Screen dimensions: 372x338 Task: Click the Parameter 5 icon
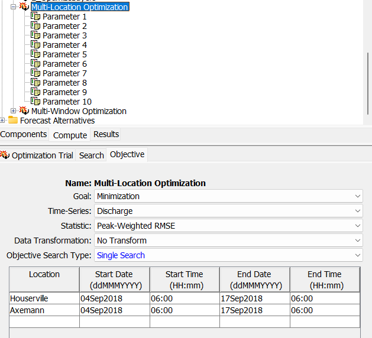pyautogui.click(x=35, y=54)
